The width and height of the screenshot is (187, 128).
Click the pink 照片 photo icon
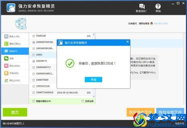click(x=6, y=66)
